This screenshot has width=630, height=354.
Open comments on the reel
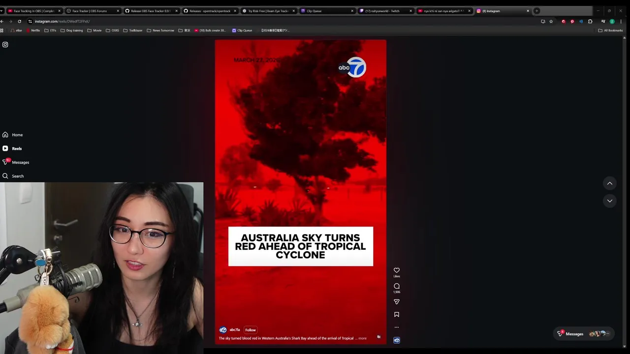tap(397, 286)
